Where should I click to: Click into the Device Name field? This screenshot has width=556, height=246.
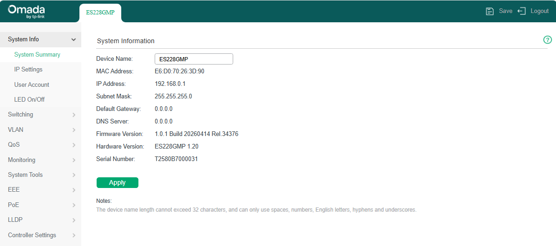194,59
